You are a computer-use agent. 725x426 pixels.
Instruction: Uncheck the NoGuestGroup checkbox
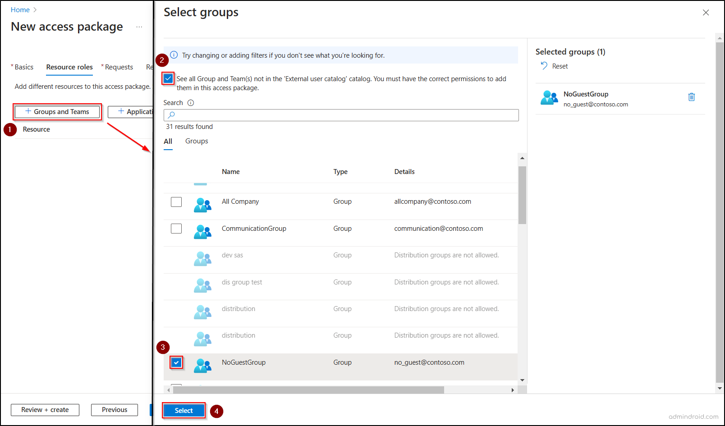pyautogui.click(x=176, y=362)
